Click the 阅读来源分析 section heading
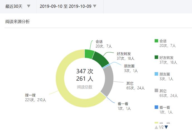Image resolution: width=192 pixels, height=140 pixels. pyautogui.click(x=18, y=22)
